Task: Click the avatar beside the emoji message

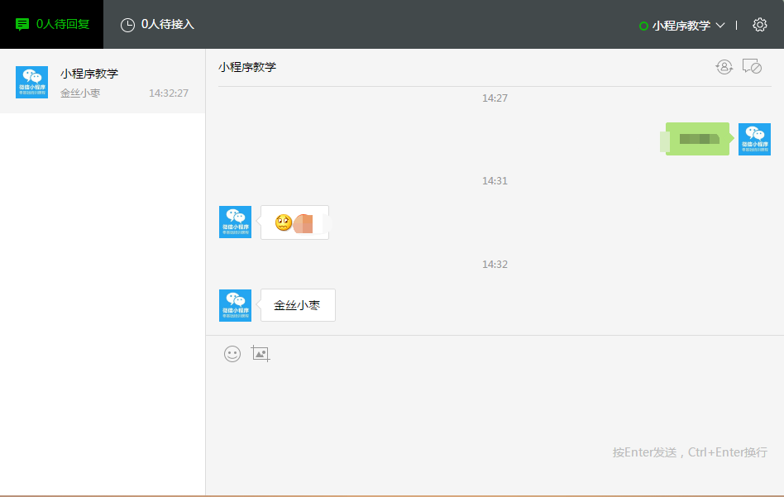Action: (235, 222)
